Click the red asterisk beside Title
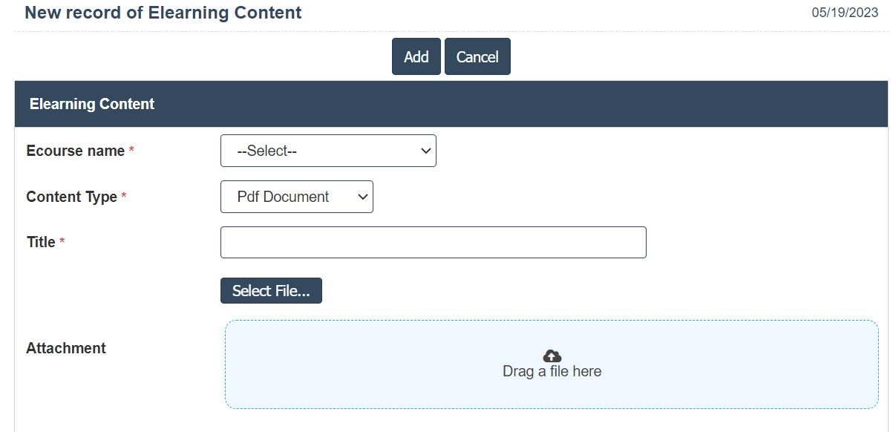The image size is (896, 432). 62,242
